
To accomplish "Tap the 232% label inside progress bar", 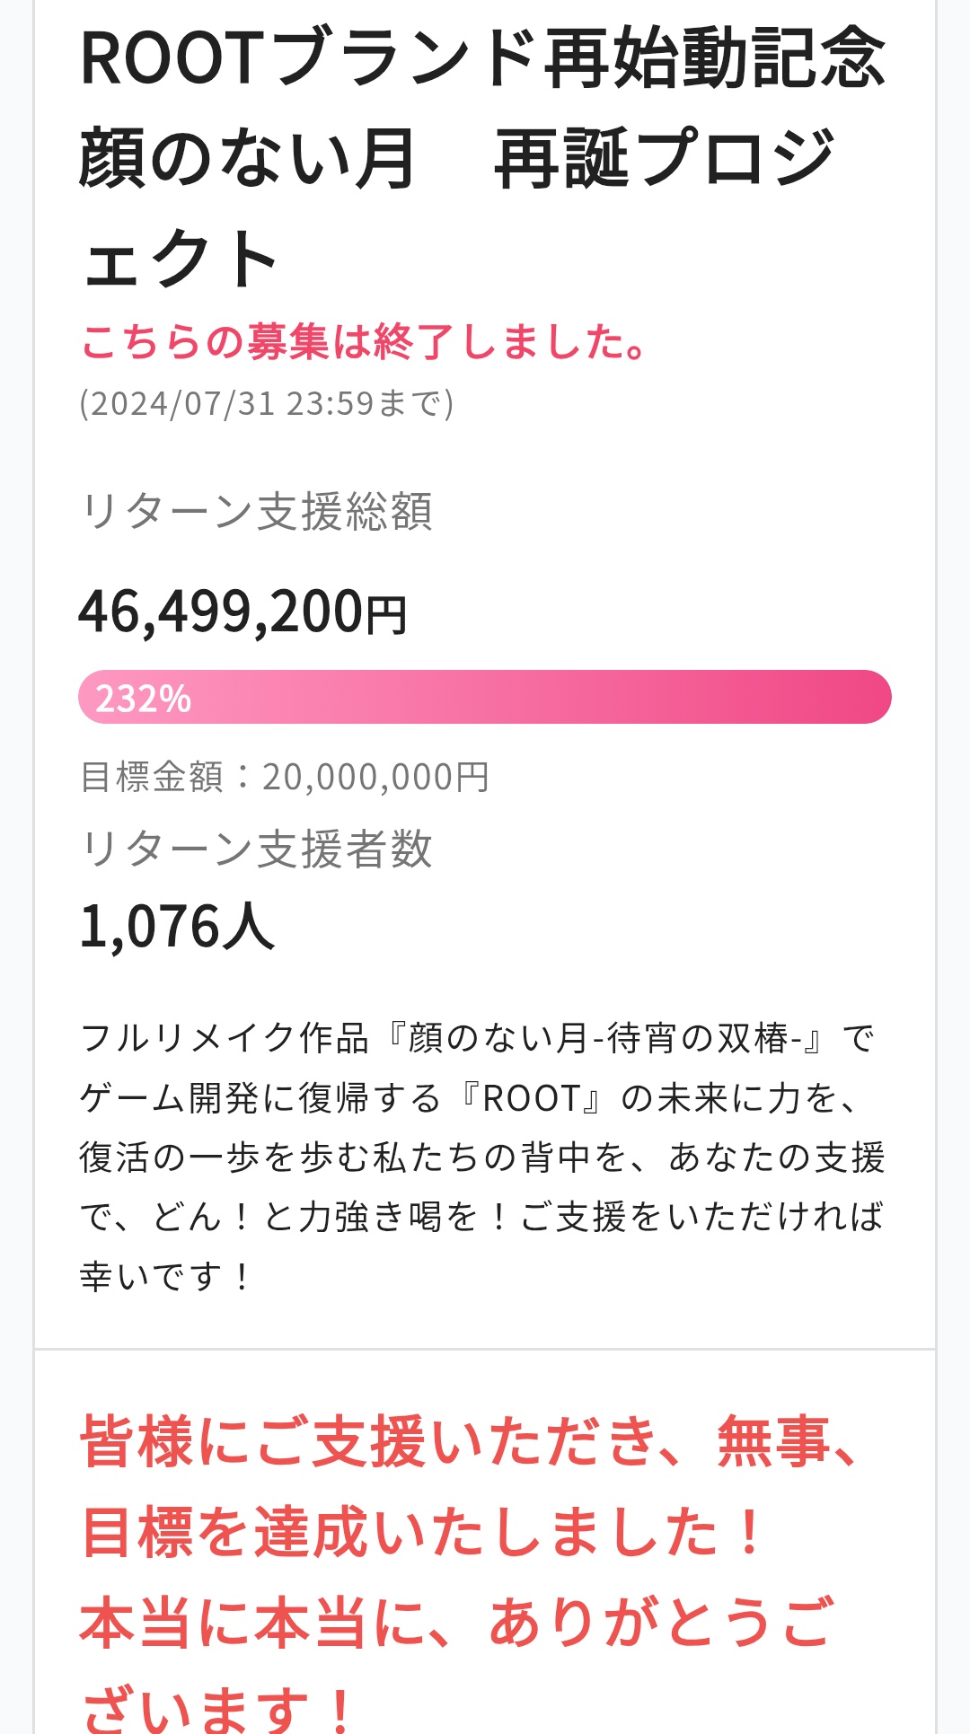I will click(144, 699).
